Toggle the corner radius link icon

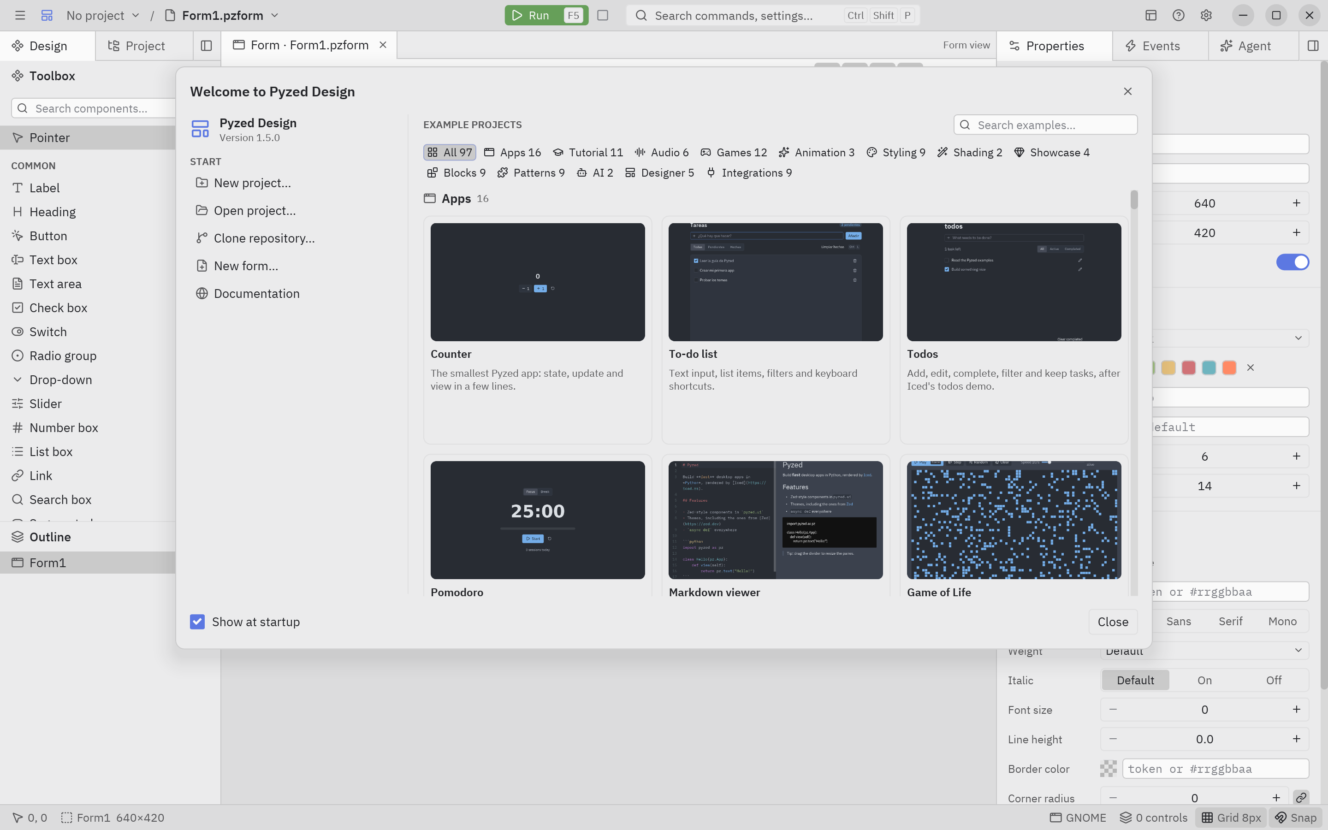point(1300,798)
